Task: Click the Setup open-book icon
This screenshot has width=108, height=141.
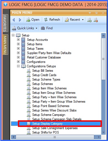Action: [x=18, y=35]
